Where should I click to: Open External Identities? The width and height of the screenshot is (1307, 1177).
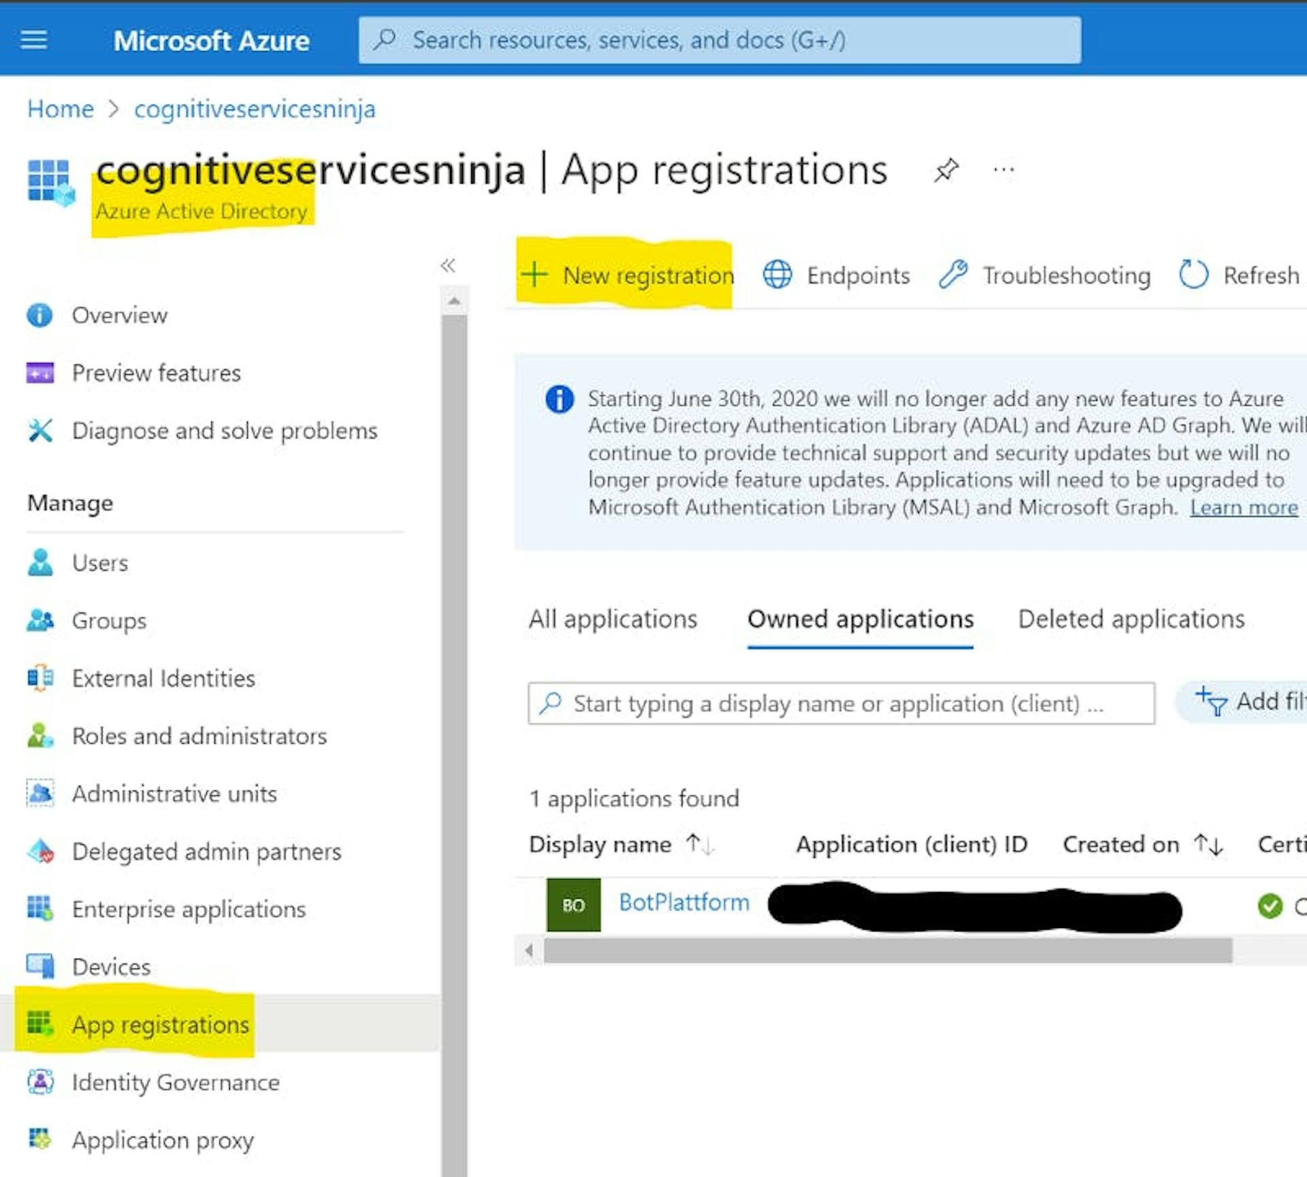(x=163, y=678)
